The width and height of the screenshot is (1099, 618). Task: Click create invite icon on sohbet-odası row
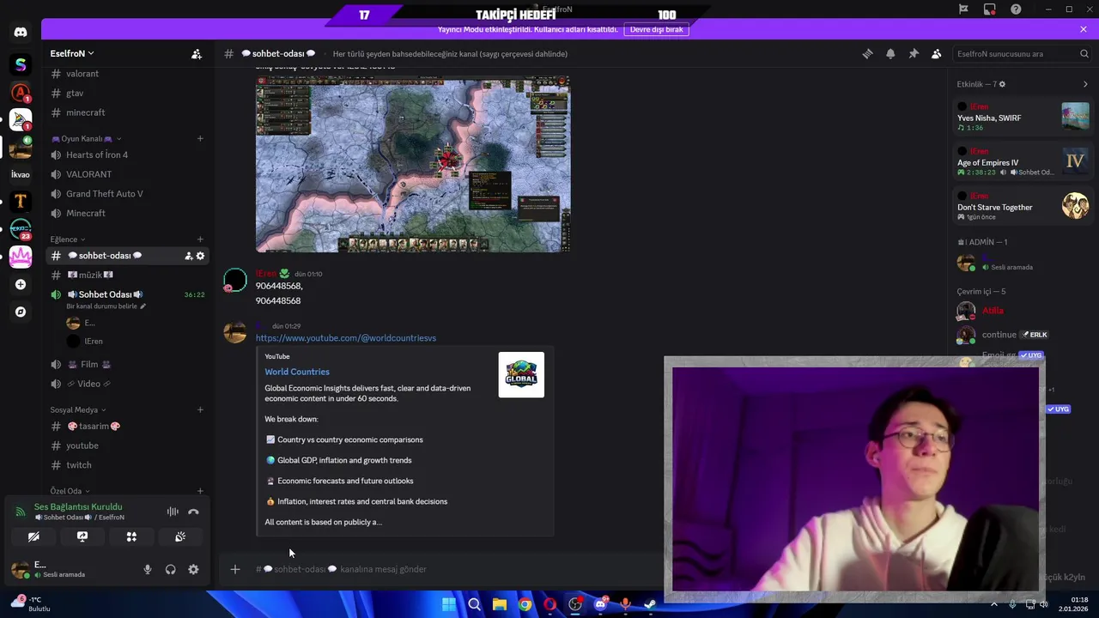click(x=188, y=256)
